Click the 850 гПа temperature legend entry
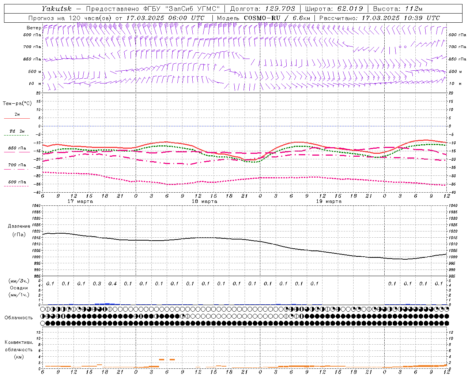468x375 pixels. (17, 148)
